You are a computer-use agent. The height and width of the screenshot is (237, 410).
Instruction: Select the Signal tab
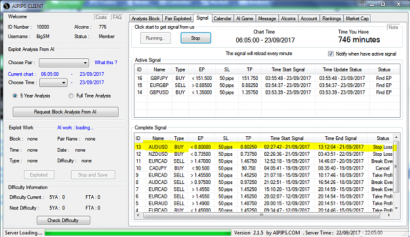(x=203, y=18)
